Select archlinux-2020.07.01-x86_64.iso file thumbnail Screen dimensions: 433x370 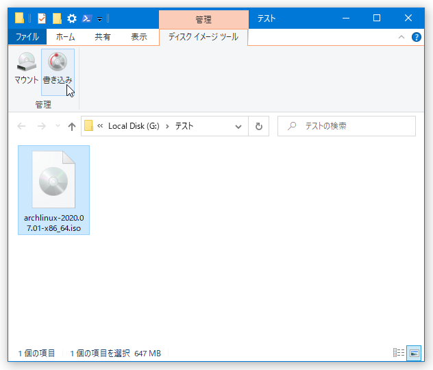pyautogui.click(x=53, y=180)
